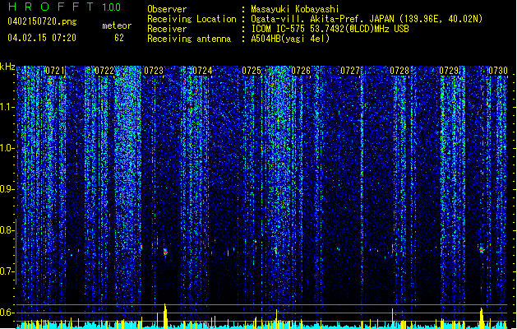The height and width of the screenshot is (329, 517).
Task: Click the 0723 time marker
Action: (154, 71)
